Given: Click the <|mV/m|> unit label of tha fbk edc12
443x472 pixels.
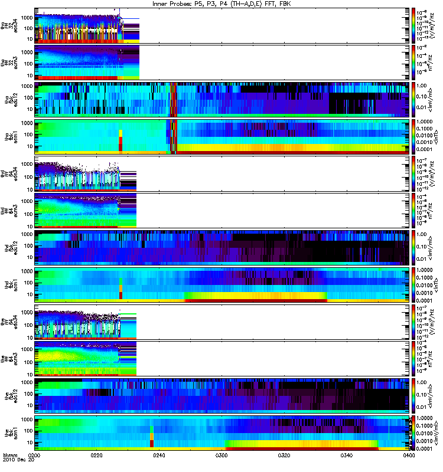Looking at the screenshot, I should pyautogui.click(x=430, y=100).
